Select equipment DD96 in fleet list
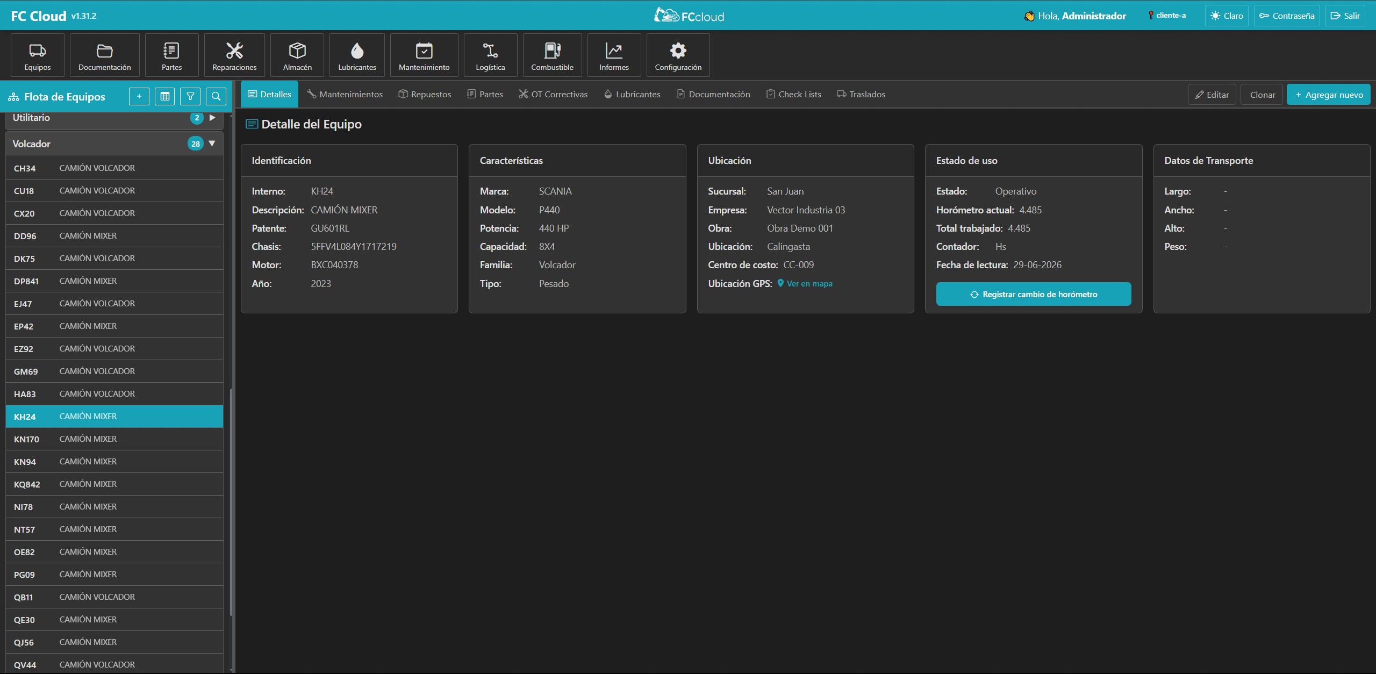Screen dimensions: 1376x674 pos(114,236)
